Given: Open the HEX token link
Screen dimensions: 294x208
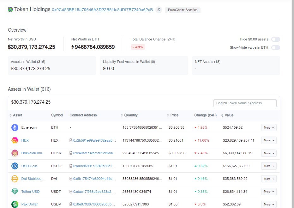Looking at the screenshot, I should point(25,140).
